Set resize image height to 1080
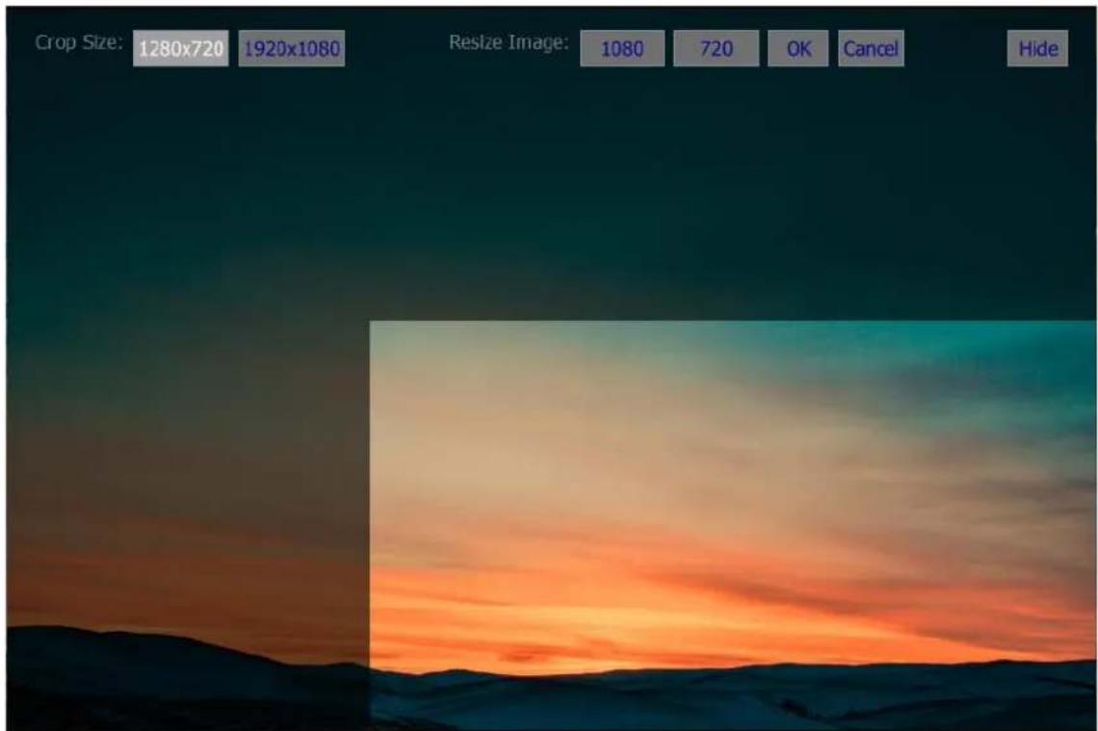Image resolution: width=1098 pixels, height=731 pixels. click(x=622, y=48)
